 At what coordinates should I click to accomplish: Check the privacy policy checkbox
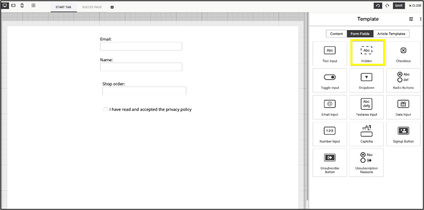click(106, 109)
